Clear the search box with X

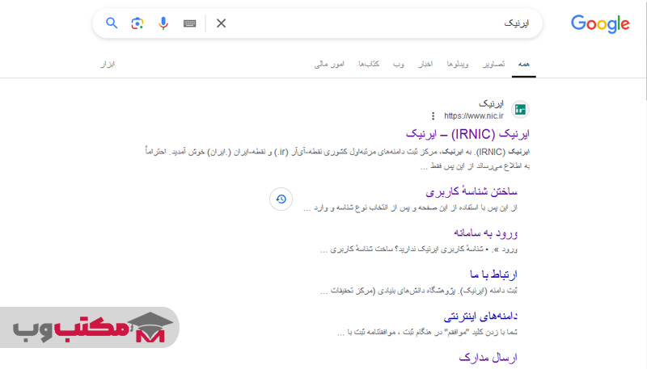[221, 23]
